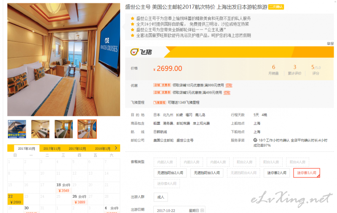Click the Fliggy 飞猪 pig logo
Screen dimensions: 337x213
coord(134,52)
